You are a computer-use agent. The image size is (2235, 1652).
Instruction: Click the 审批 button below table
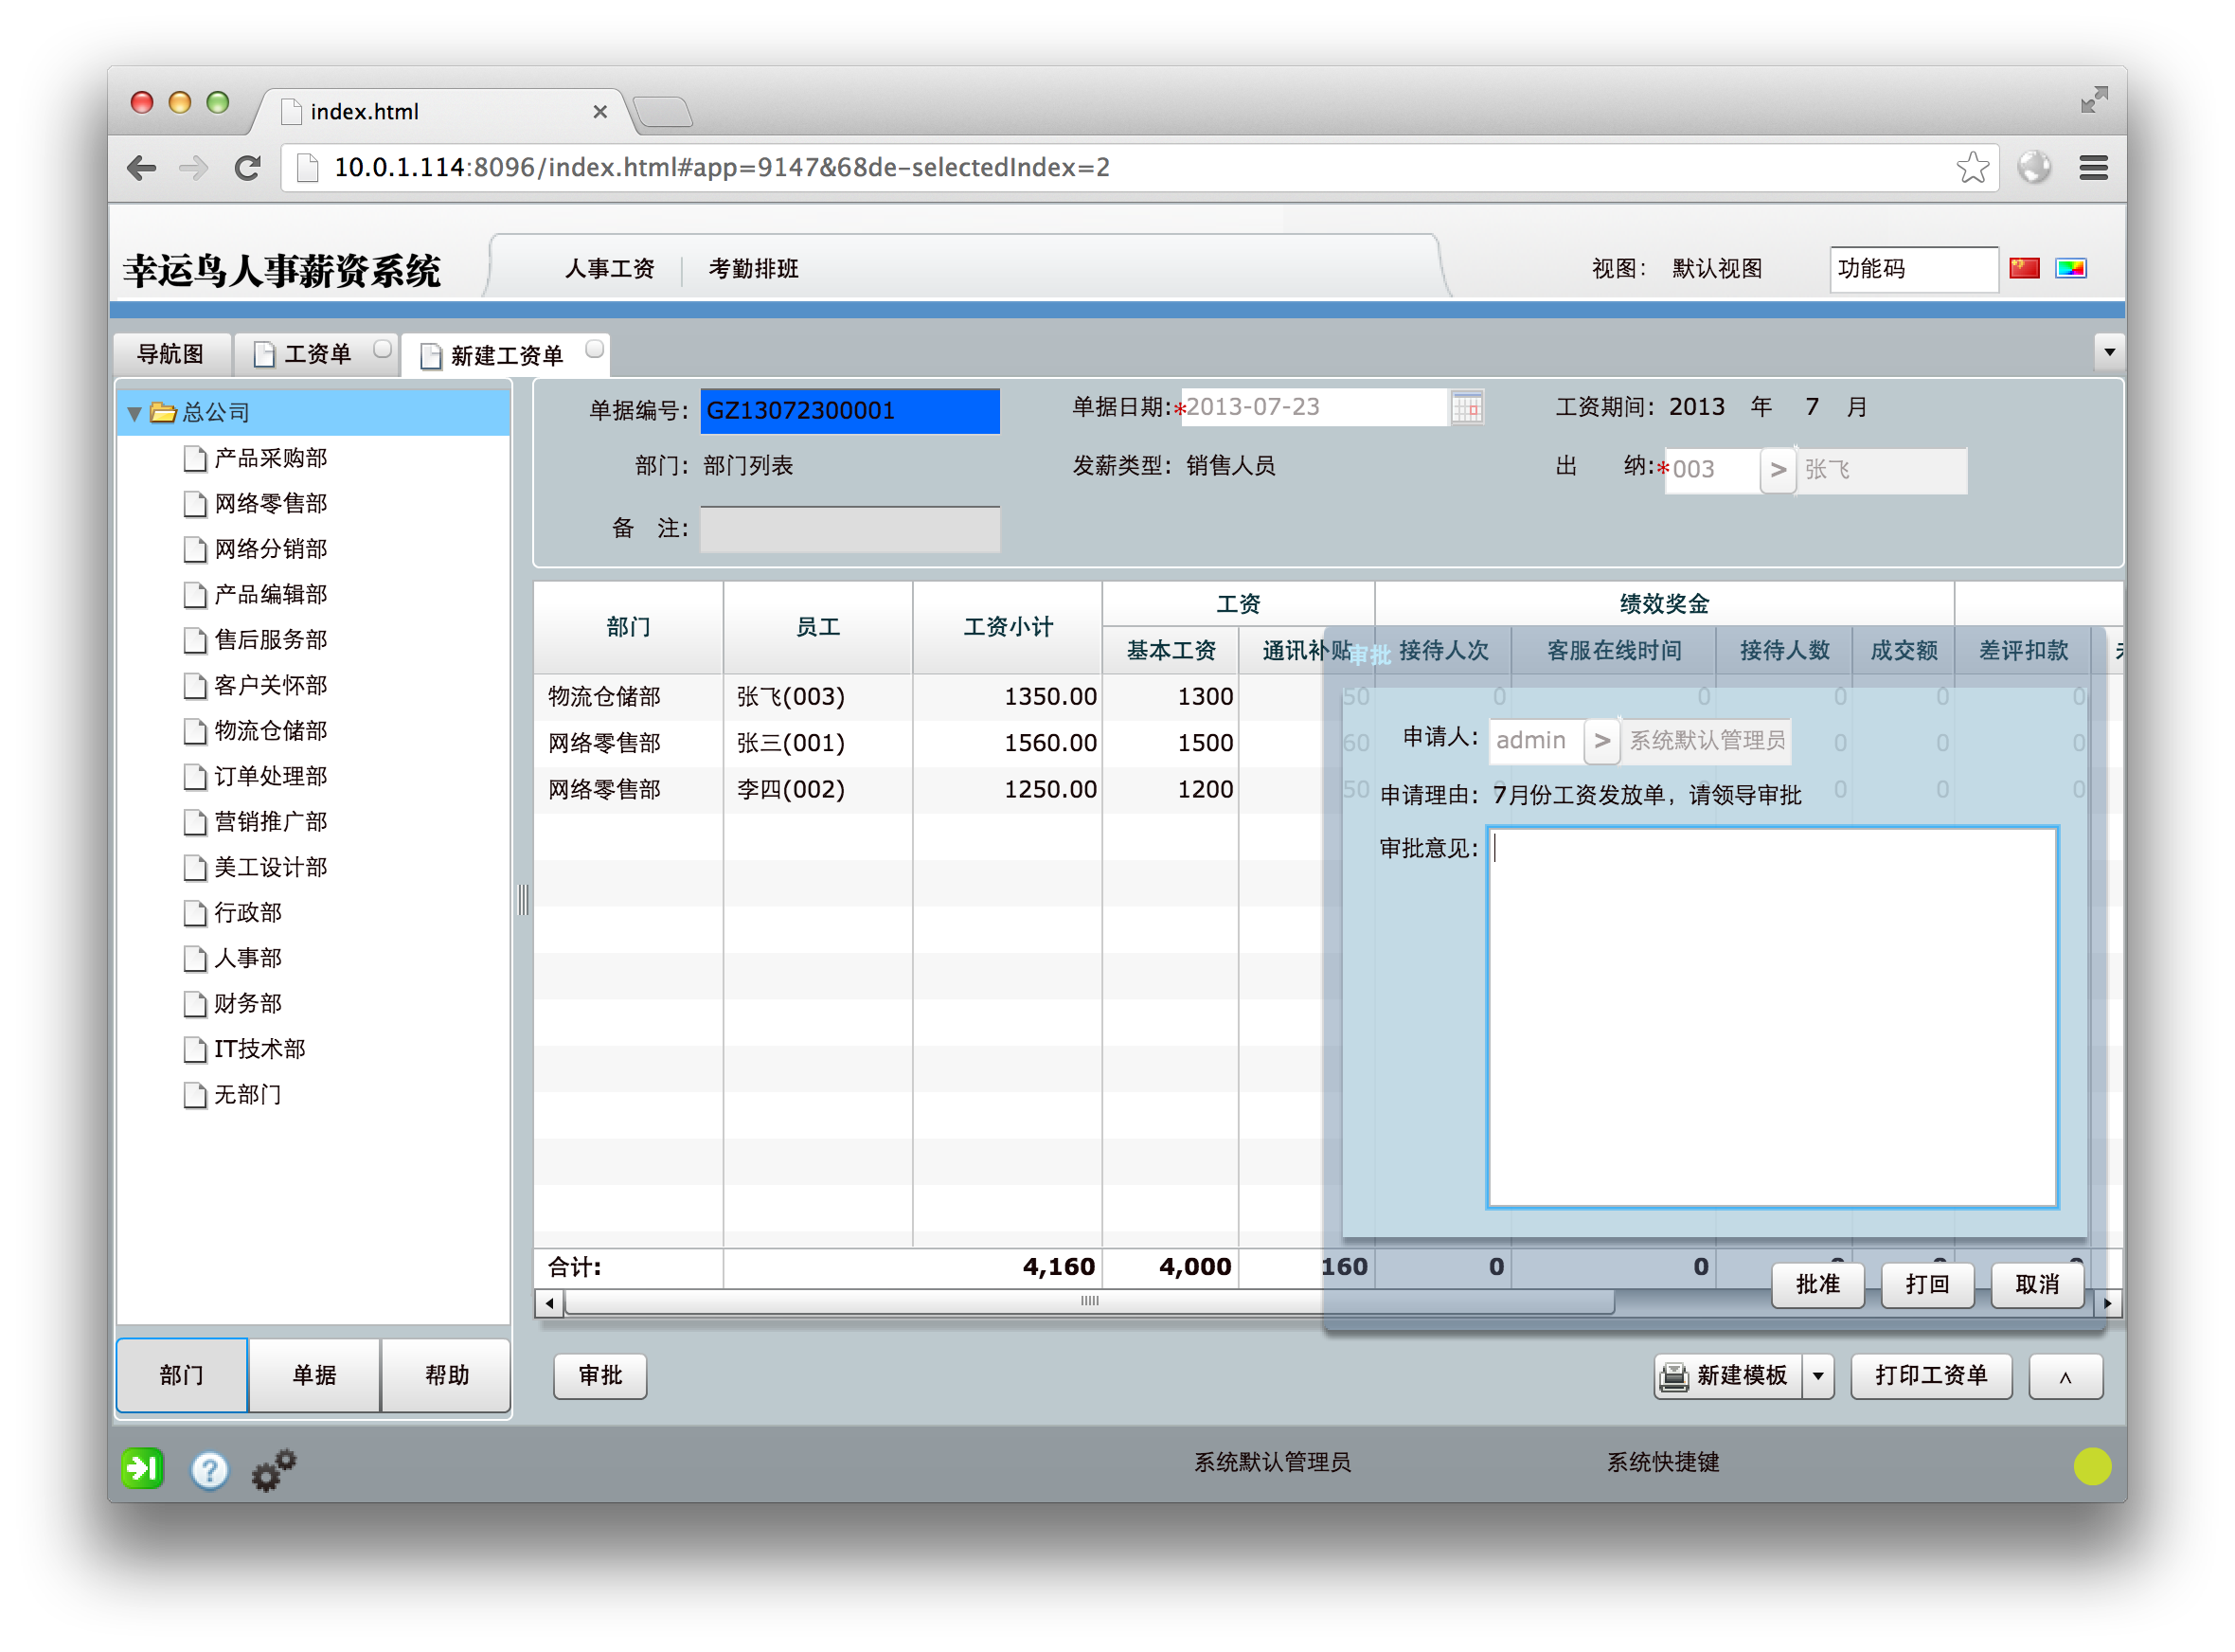[x=600, y=1377]
